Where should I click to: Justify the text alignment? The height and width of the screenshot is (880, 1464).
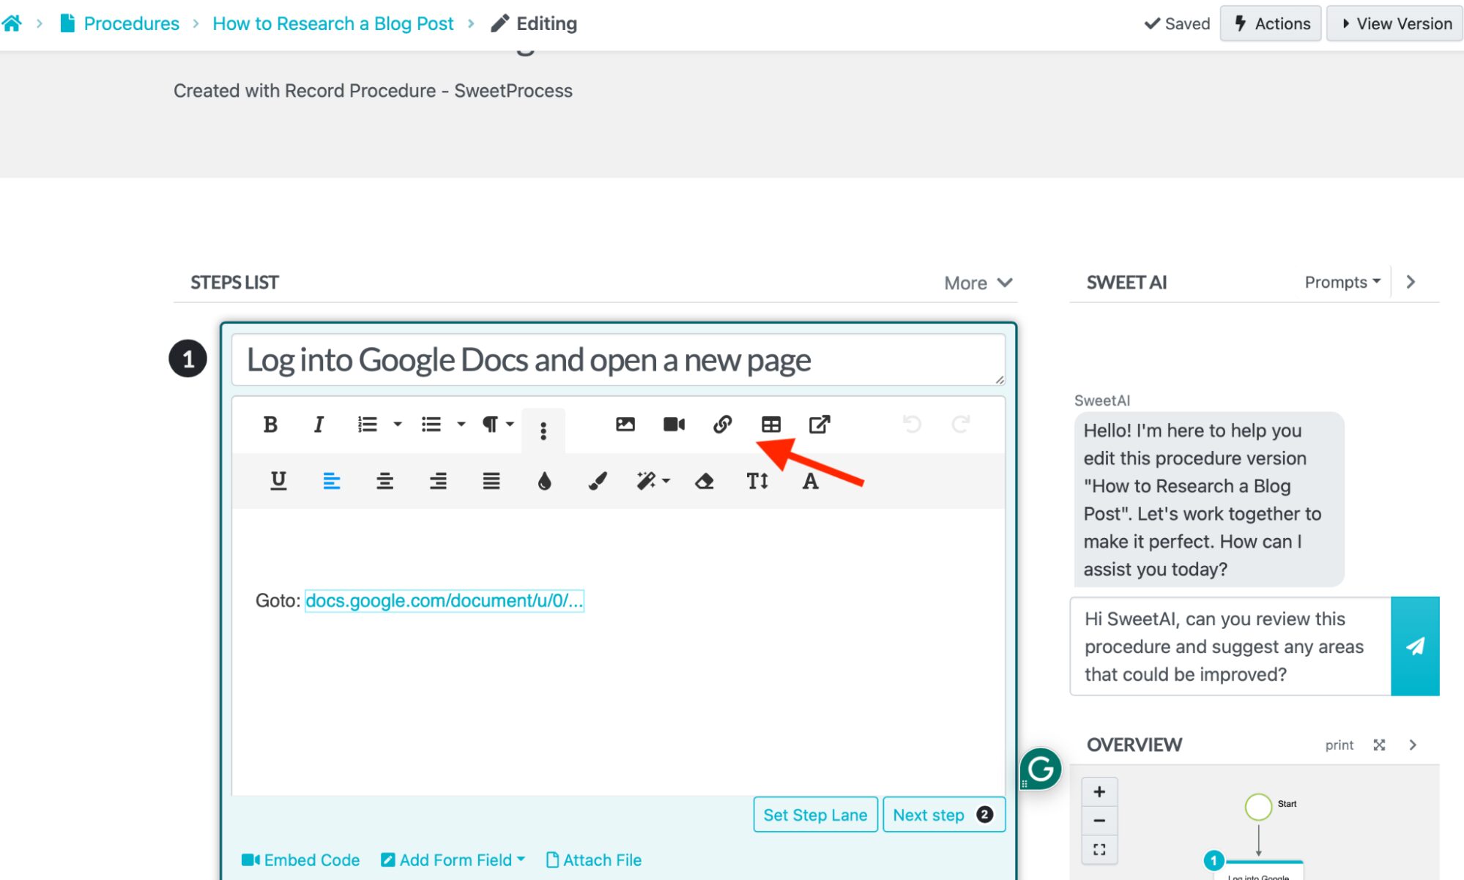(491, 481)
